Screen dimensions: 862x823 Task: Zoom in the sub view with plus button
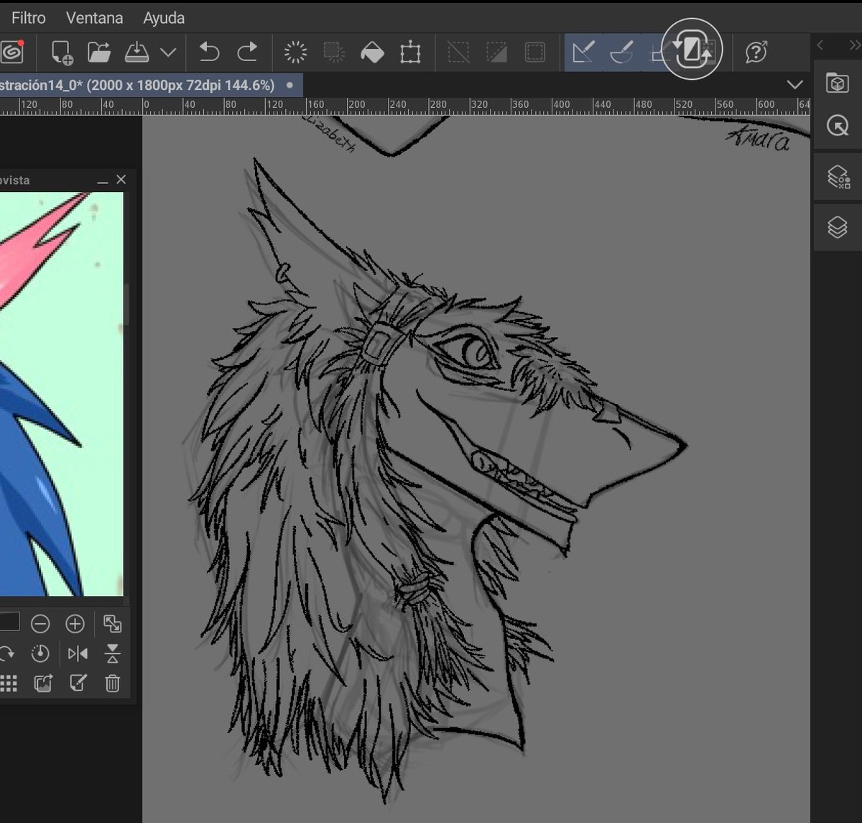pos(75,624)
